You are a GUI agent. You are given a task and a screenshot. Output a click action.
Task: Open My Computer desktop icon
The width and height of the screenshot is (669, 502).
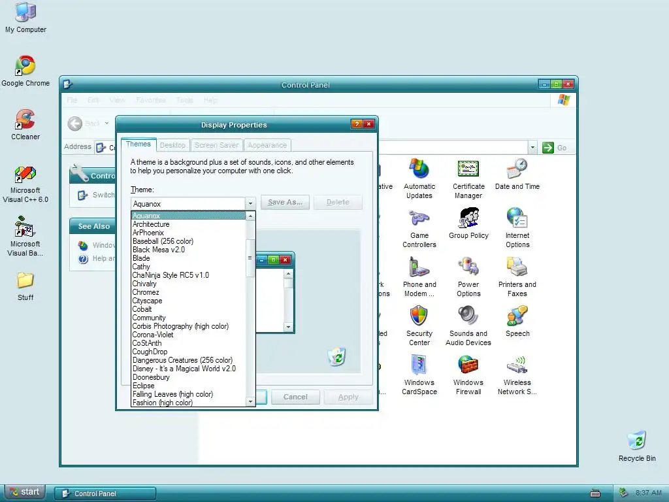(25, 17)
